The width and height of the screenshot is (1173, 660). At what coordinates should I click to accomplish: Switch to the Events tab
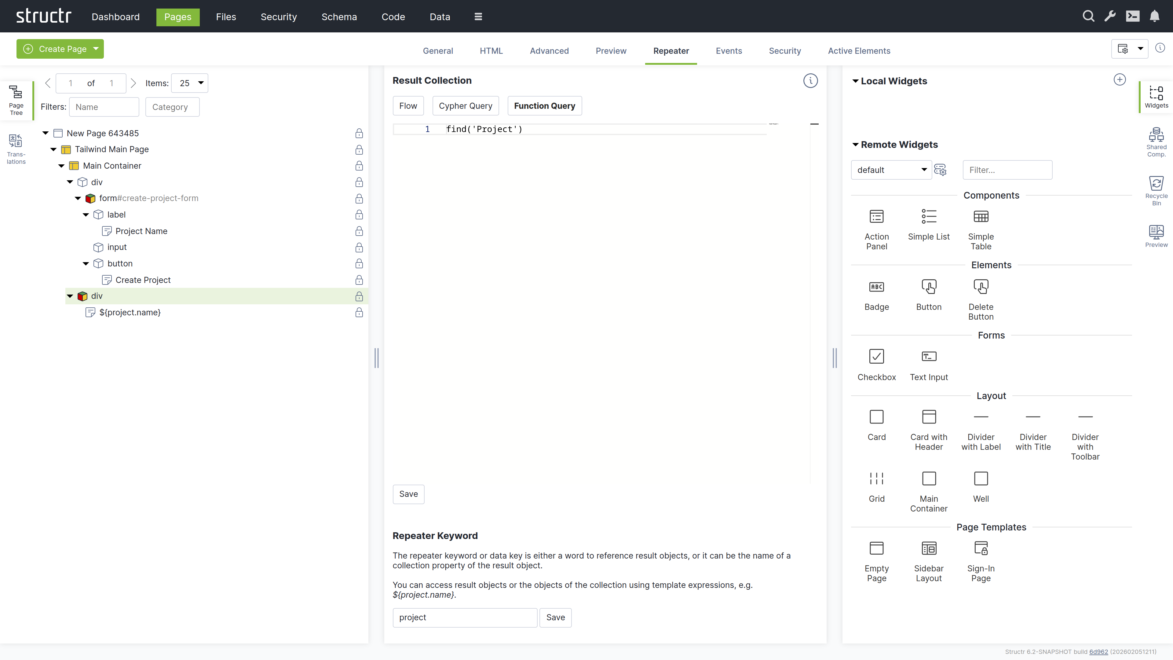729,50
